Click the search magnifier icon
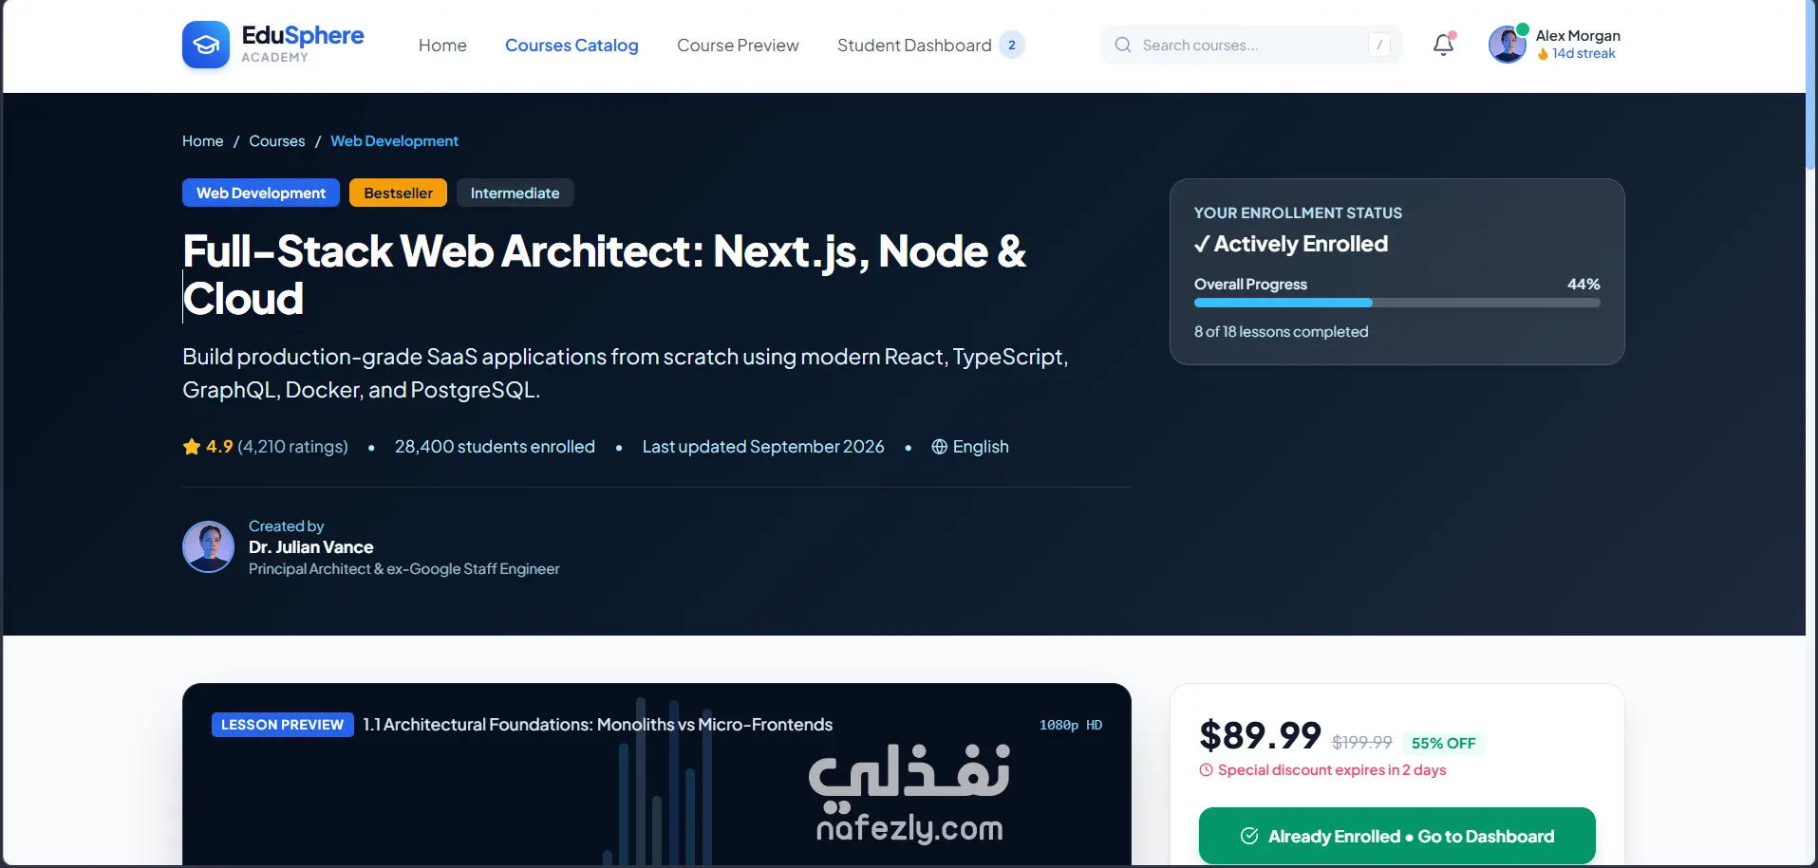Screen dimensions: 1818x868 point(1123,45)
